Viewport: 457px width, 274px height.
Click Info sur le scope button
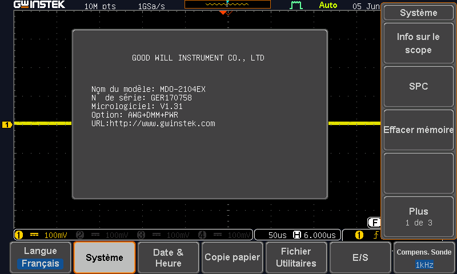(418, 43)
